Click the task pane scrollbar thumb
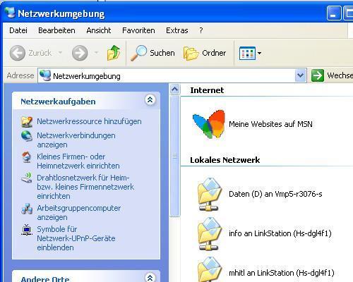The image size is (353, 282). tap(174, 156)
